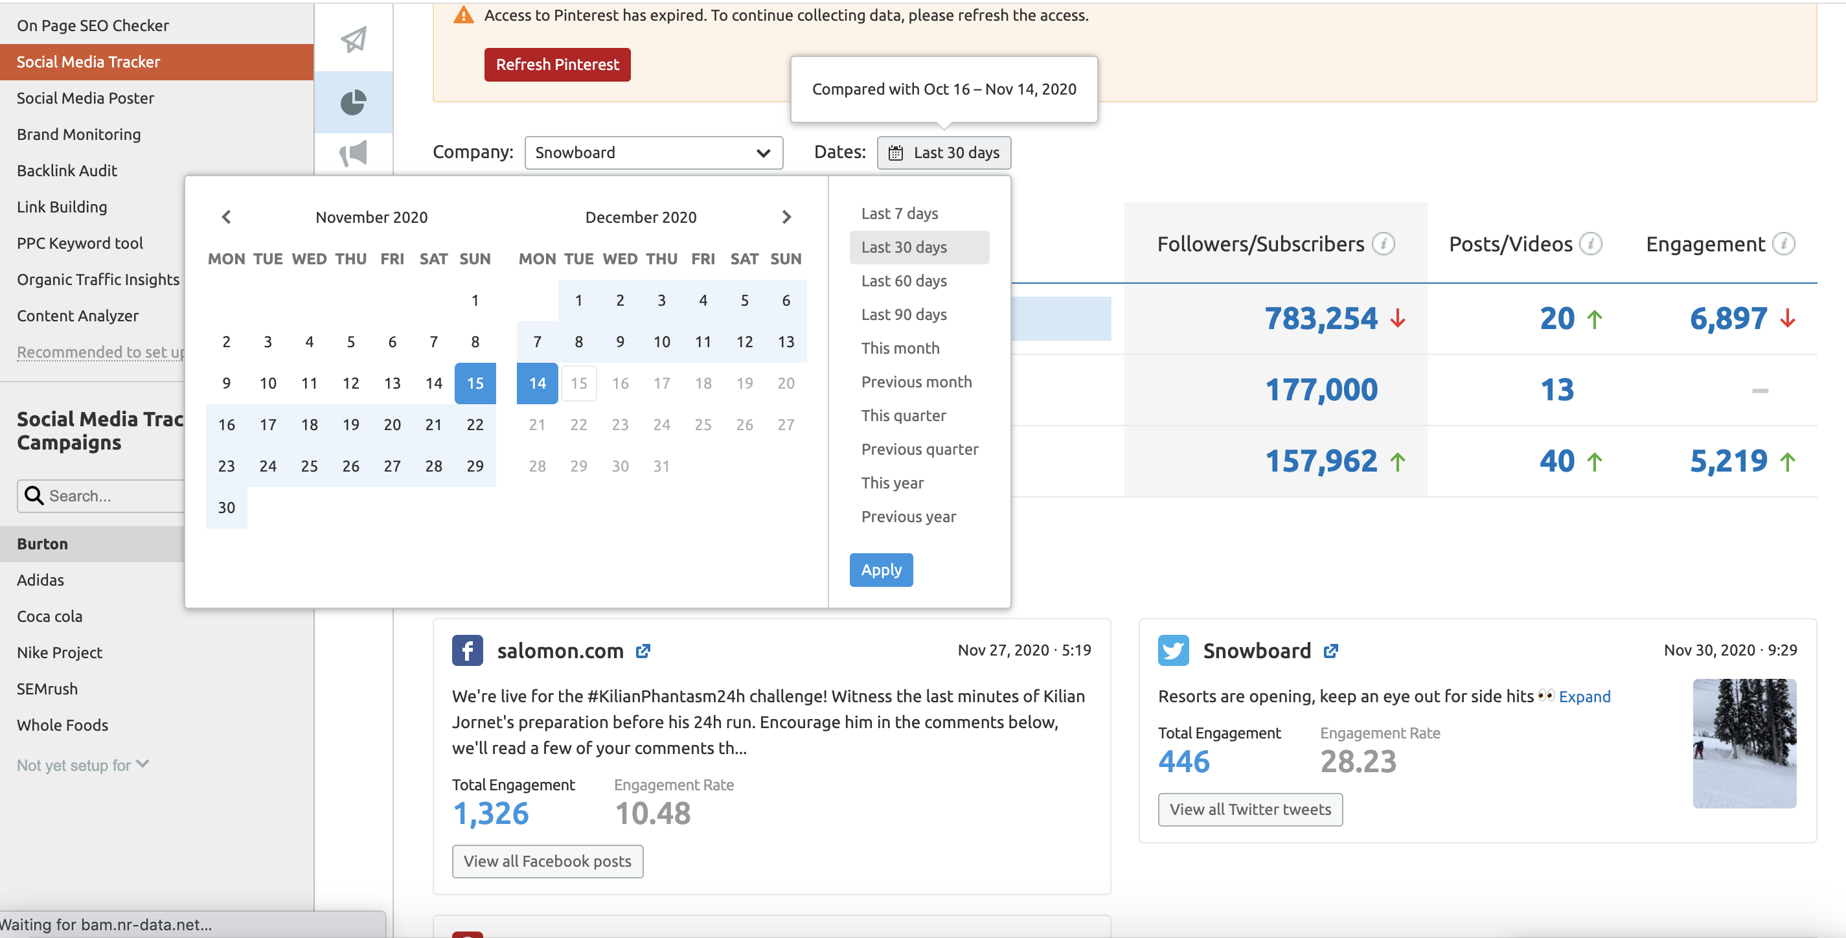1846x938 pixels.
Task: Select This month date option
Action: coord(899,347)
